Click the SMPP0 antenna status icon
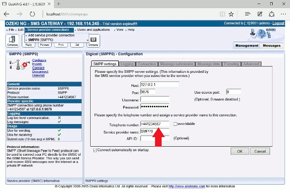The height and width of the screenshot is (191, 290). tap(19, 64)
